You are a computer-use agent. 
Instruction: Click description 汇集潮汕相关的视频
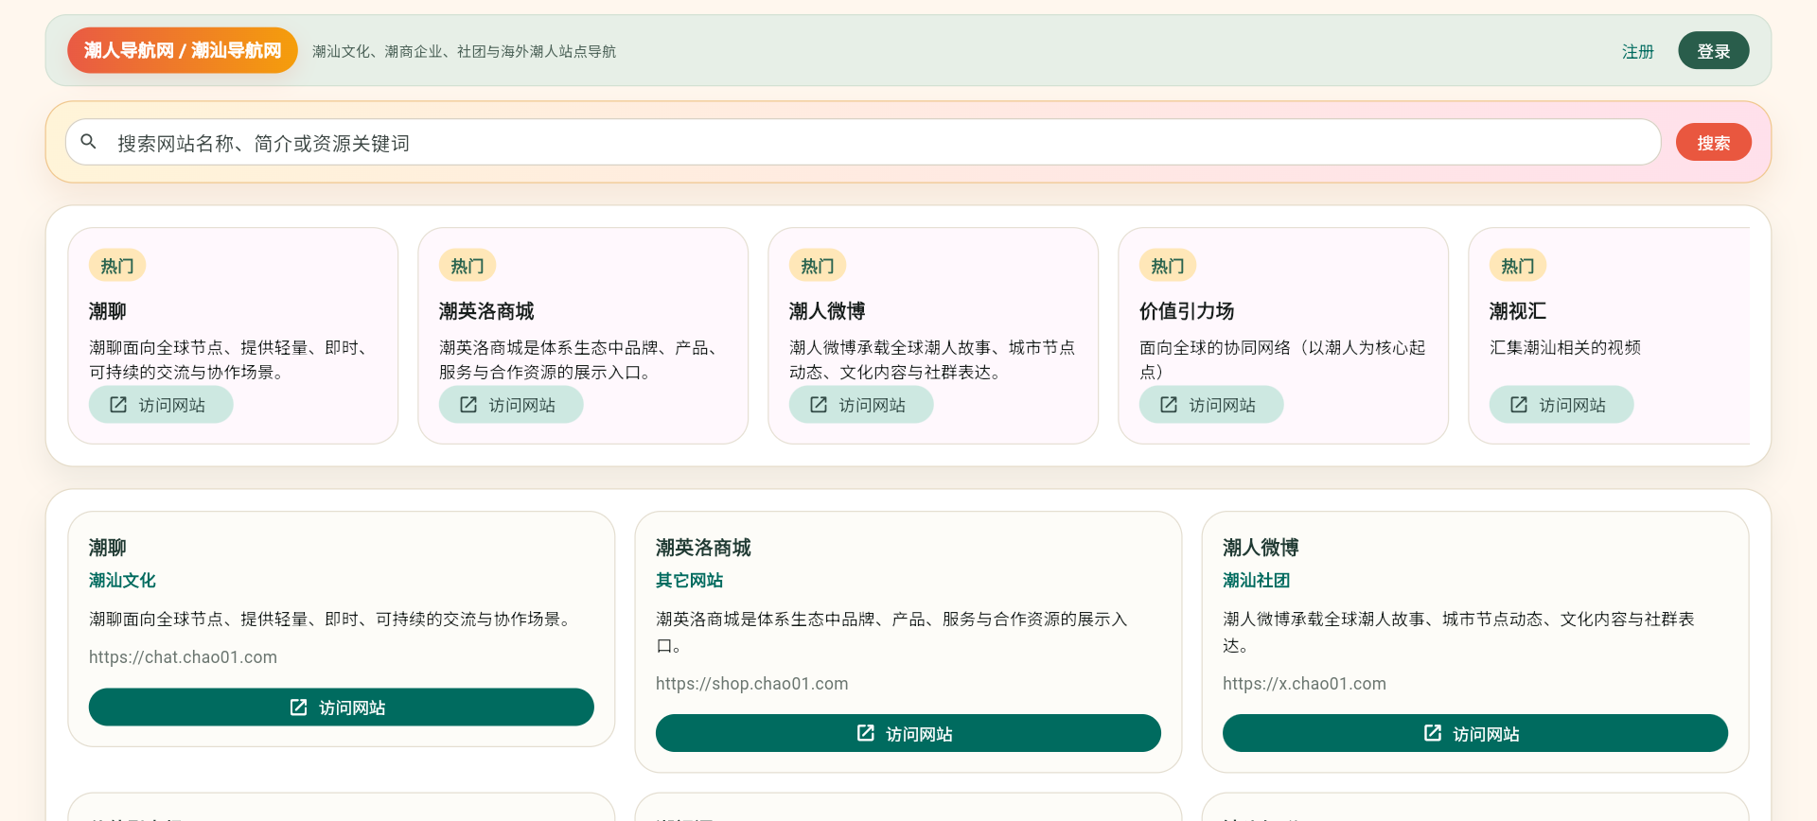point(1565,347)
